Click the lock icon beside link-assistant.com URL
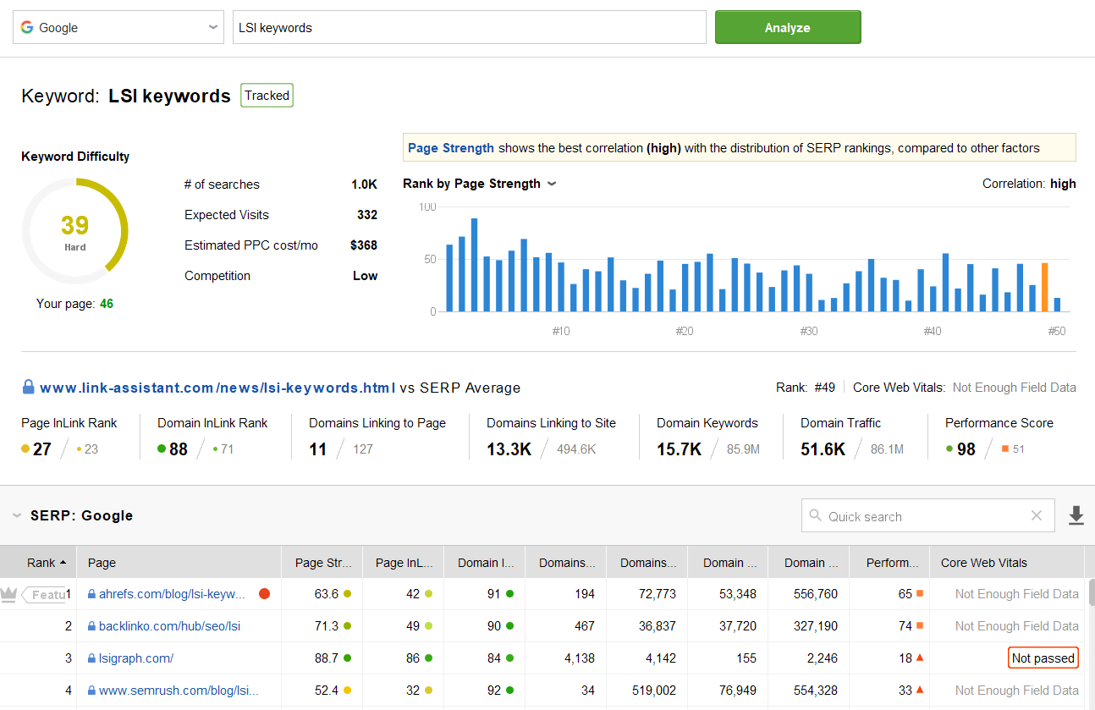1095x710 pixels. pos(29,387)
